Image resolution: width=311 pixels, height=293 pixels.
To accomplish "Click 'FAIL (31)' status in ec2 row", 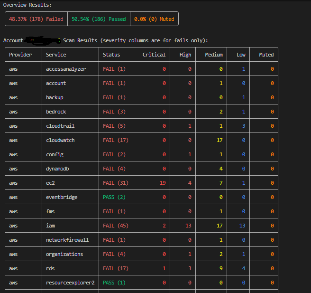I will click(115, 183).
